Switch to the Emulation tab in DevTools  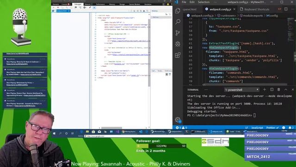point(148,4)
